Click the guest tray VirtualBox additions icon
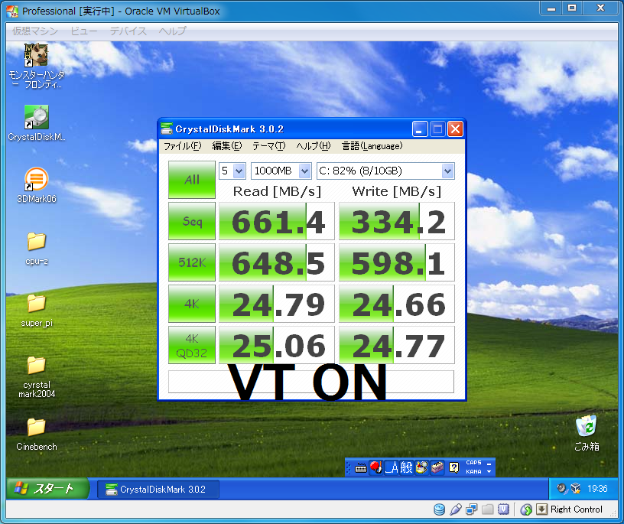The width and height of the screenshot is (624, 524). tap(576, 489)
